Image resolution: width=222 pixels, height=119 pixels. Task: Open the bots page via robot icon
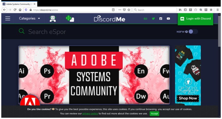click(x=53, y=19)
